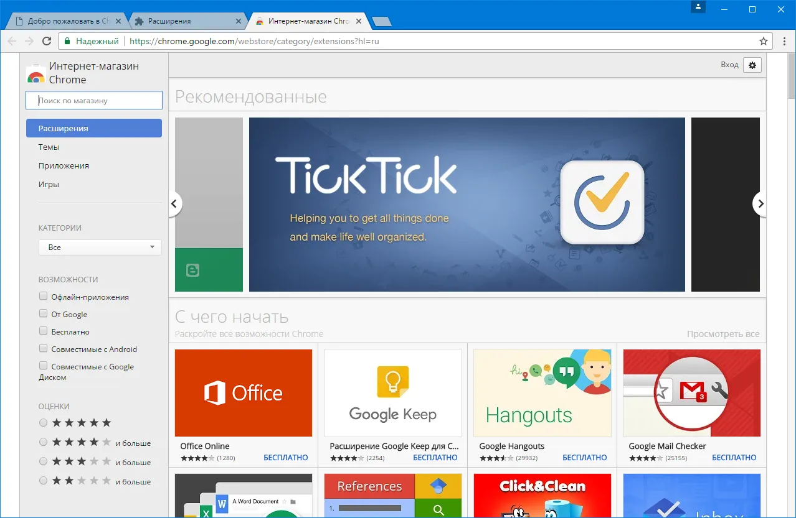This screenshot has height=518, width=796.
Task: Open the Office Online tile image
Action: 244,393
